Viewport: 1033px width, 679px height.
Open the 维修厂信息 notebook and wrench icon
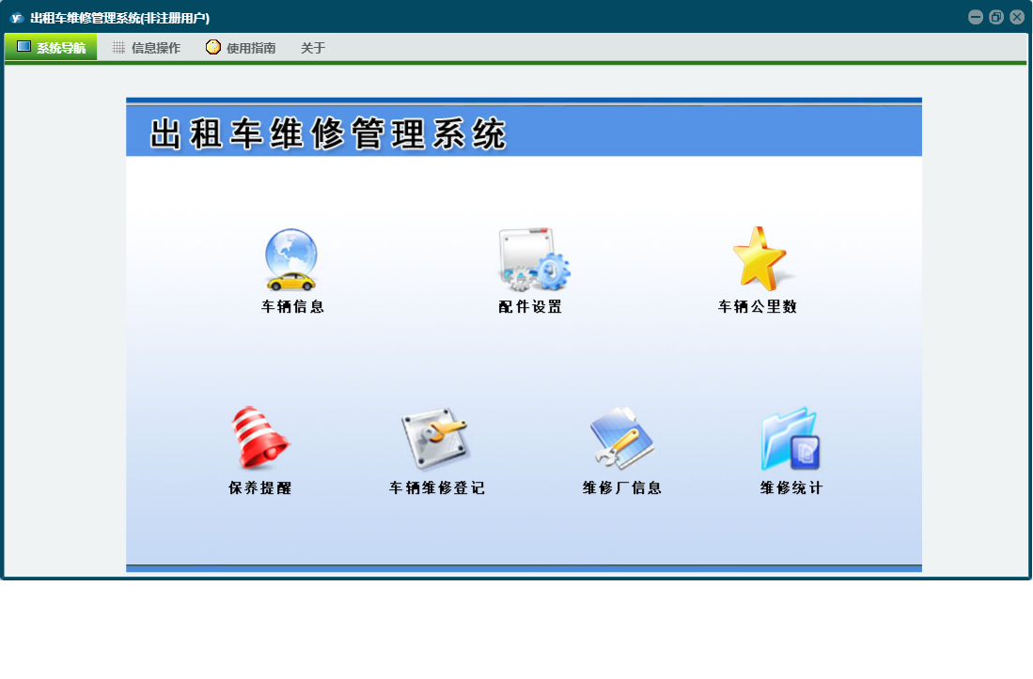pos(621,438)
